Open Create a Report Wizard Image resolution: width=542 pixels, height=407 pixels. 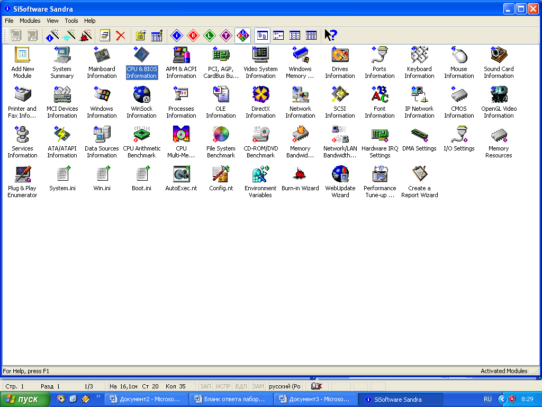click(419, 182)
